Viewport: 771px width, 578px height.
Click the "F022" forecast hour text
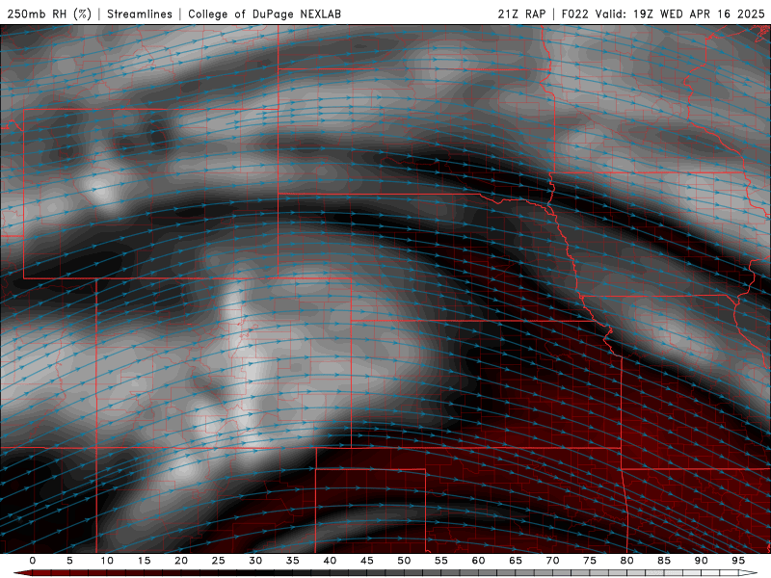tap(574, 13)
